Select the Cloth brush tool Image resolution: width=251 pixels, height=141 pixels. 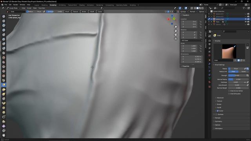coord(4,126)
